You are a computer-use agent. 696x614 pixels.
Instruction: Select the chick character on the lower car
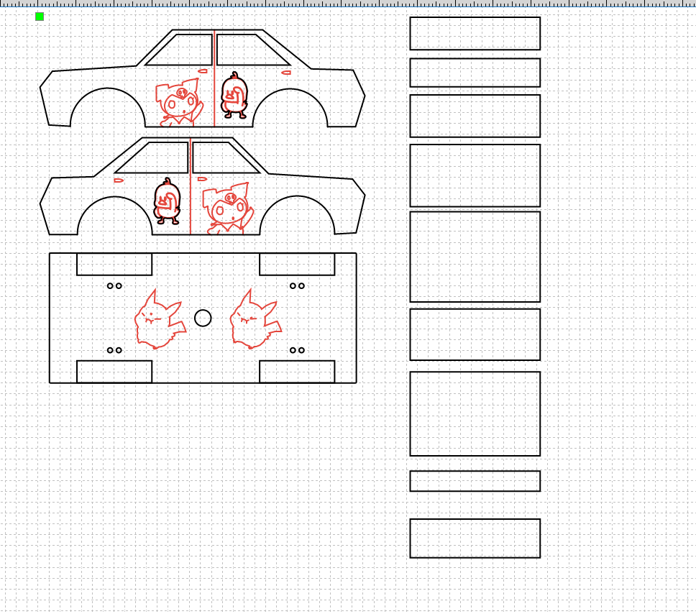(167, 201)
